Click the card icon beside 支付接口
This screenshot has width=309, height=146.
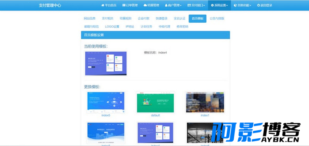tap(189, 5)
